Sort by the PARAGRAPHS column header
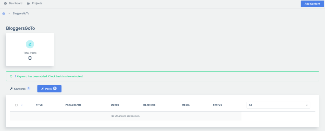Image resolution: width=325 pixels, height=131 pixels. click(73, 105)
